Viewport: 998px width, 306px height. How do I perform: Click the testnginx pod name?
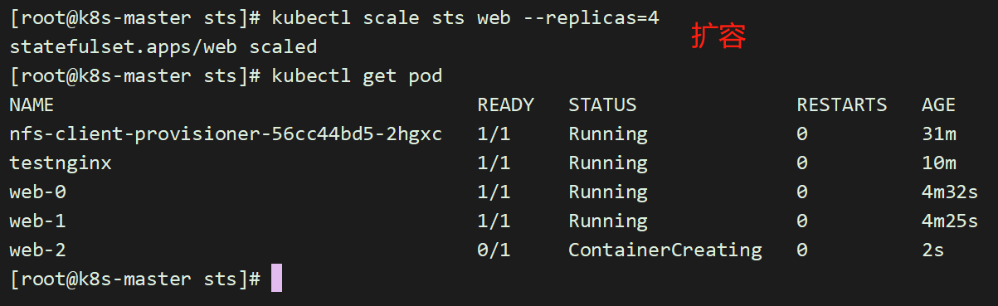61,163
